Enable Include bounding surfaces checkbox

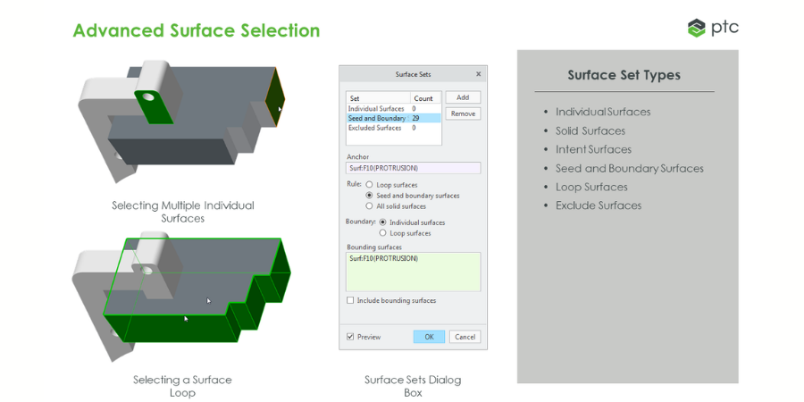click(350, 301)
